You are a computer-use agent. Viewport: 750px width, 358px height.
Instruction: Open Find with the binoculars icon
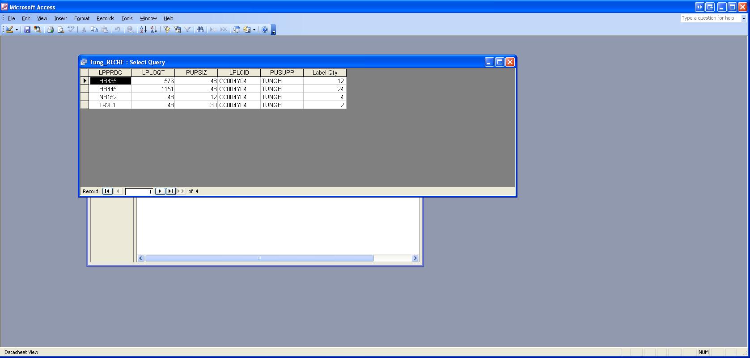click(200, 29)
